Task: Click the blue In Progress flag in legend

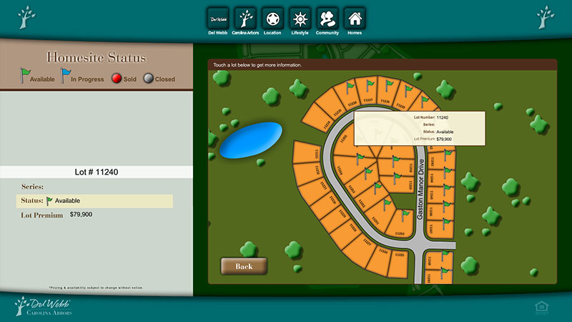Action: coord(66,74)
